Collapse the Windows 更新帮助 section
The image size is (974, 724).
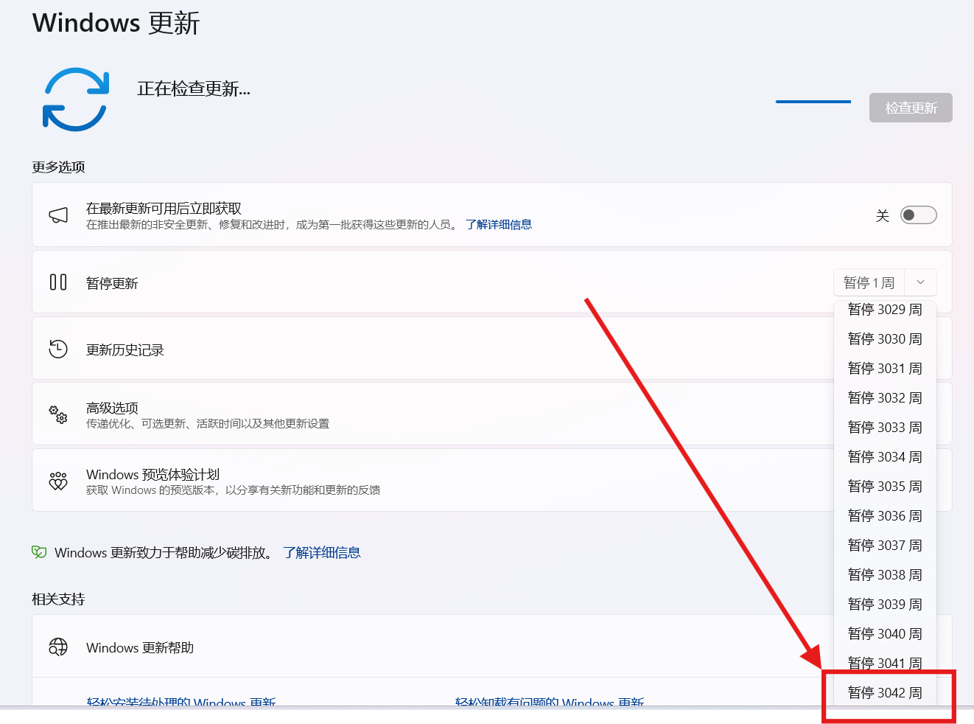(x=492, y=647)
